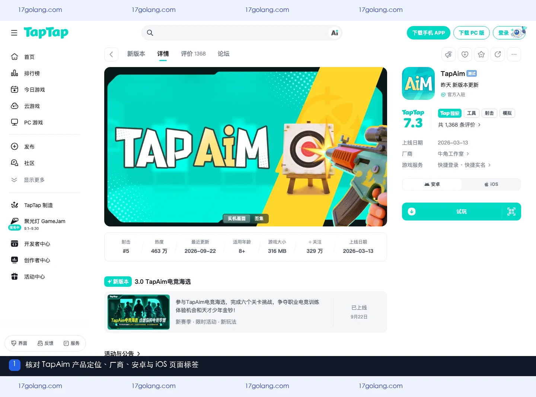The height and width of the screenshot is (397, 536).
Task: Click the TapTap logo
Action: [x=46, y=32]
